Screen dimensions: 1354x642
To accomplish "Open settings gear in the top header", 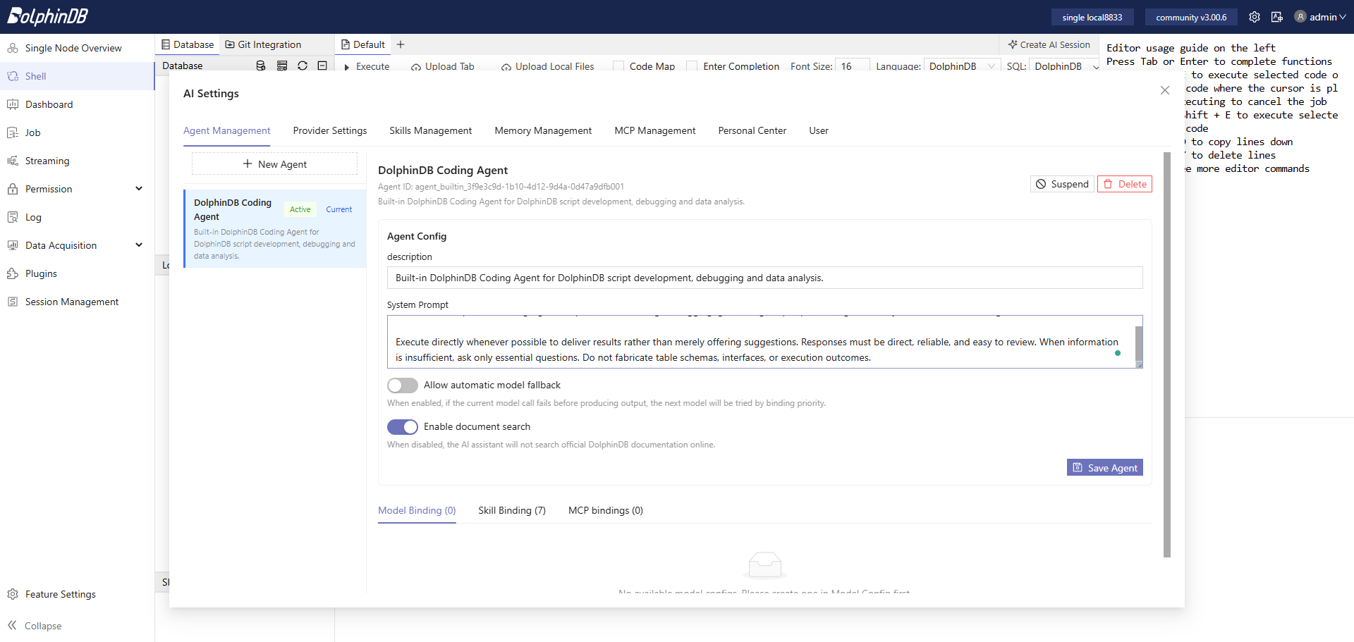I will [x=1255, y=17].
